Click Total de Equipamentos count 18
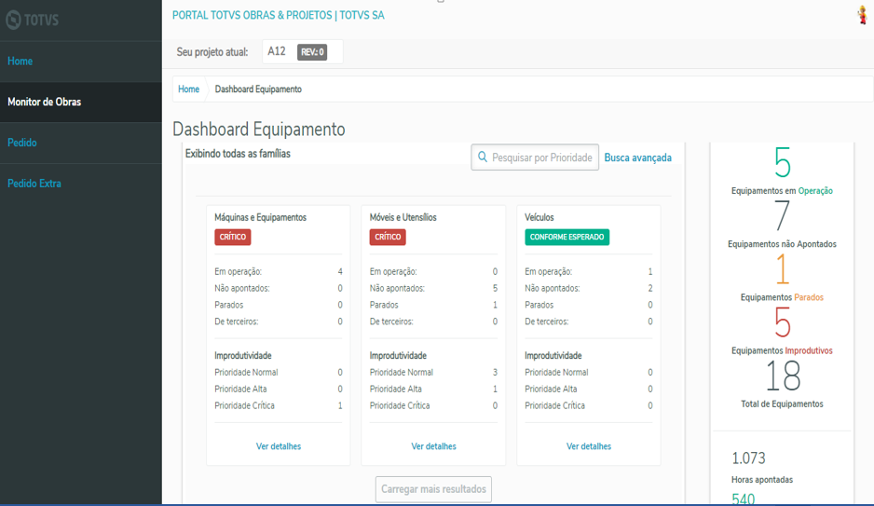 [782, 376]
